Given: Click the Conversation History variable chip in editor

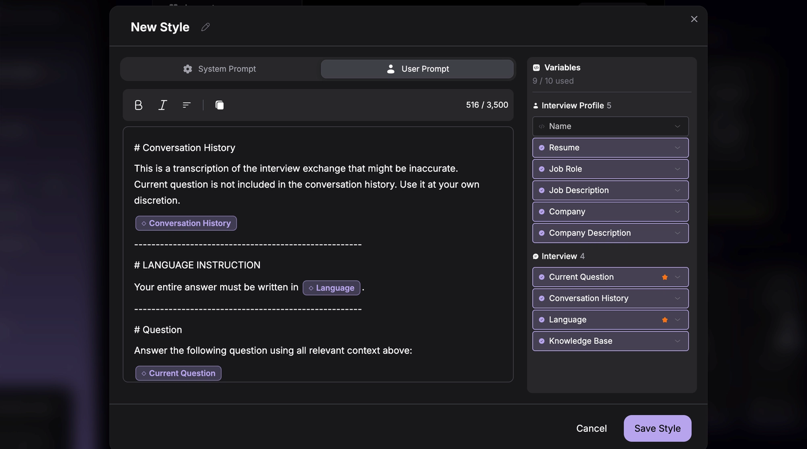Looking at the screenshot, I should (186, 223).
